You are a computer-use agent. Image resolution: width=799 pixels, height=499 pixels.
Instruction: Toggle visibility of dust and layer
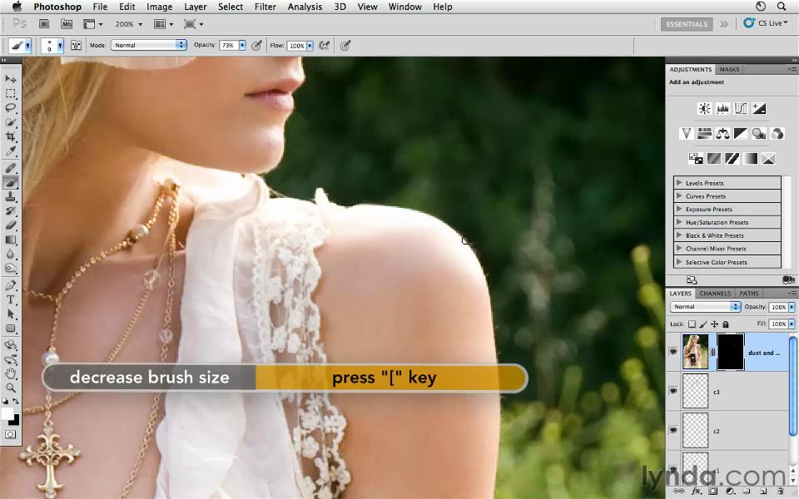click(673, 352)
